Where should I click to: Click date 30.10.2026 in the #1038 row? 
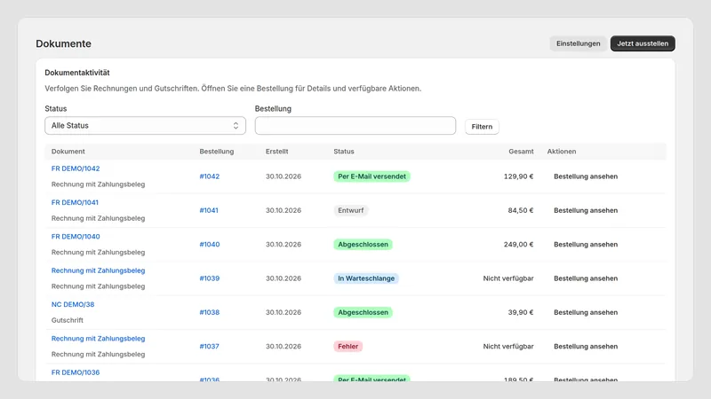(x=284, y=312)
